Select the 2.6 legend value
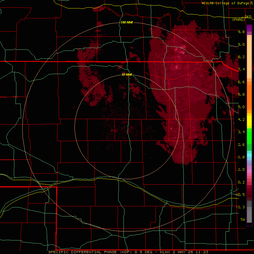Image resolution: width=254 pixels, height=254 pixels. click(x=241, y=145)
